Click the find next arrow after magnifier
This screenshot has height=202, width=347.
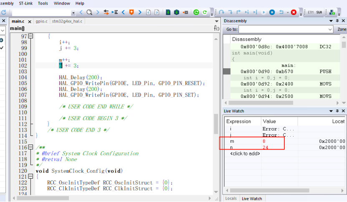(x=98, y=12)
